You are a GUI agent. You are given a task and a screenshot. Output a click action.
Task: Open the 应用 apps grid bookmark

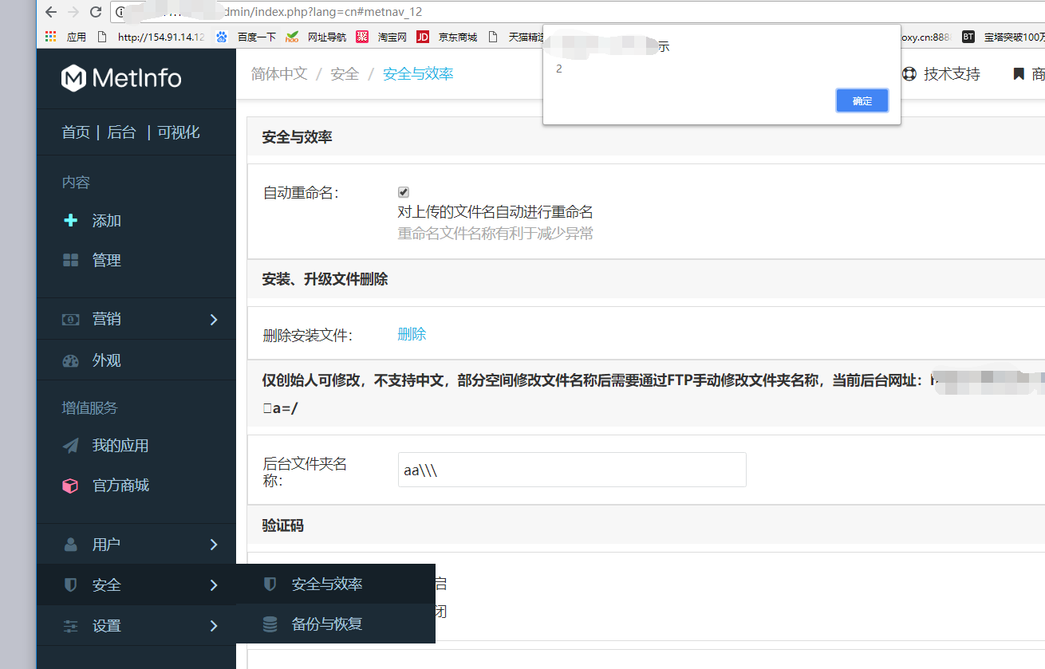pos(65,37)
